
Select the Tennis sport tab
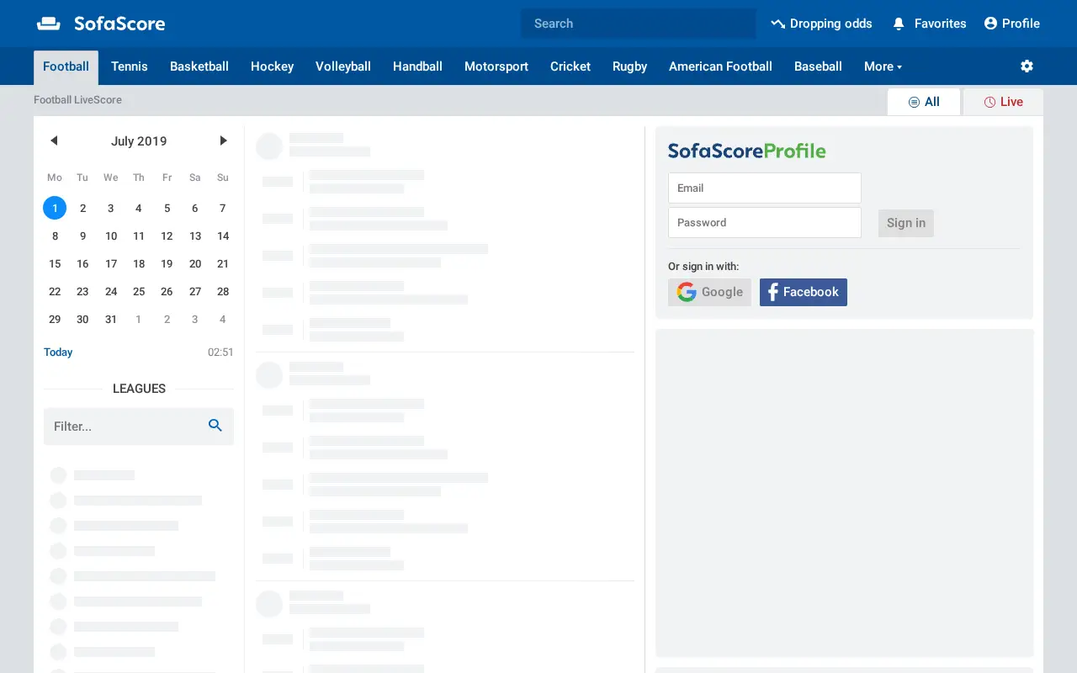click(130, 66)
